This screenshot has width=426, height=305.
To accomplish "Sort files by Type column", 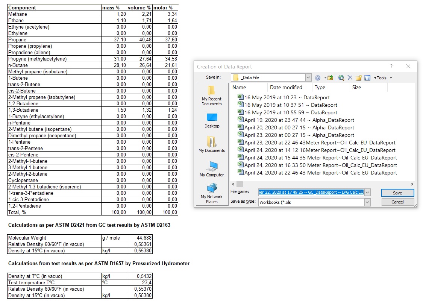I will [x=330, y=87].
